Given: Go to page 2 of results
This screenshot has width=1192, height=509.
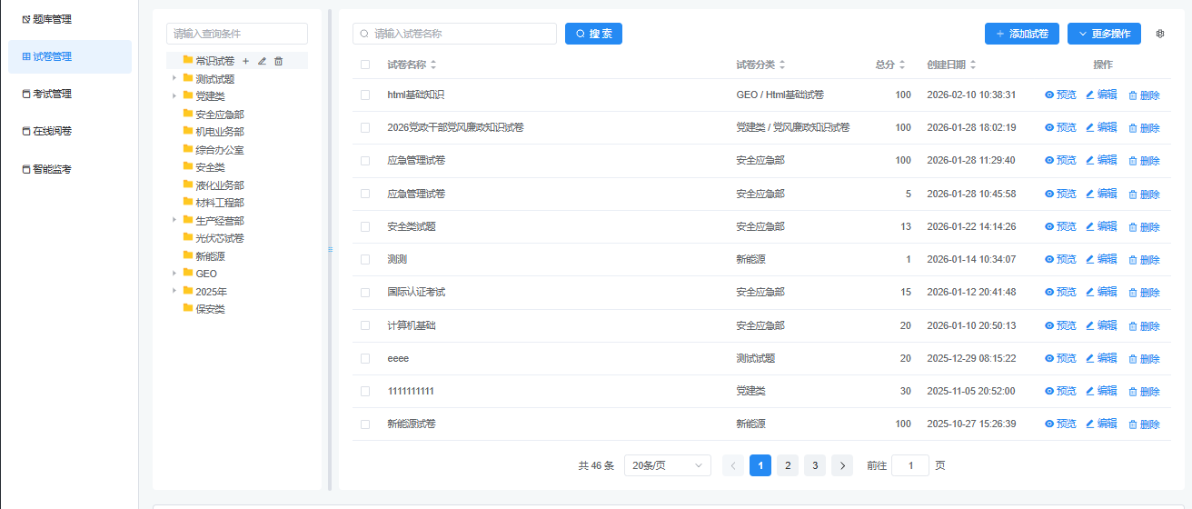Looking at the screenshot, I should click(x=788, y=465).
